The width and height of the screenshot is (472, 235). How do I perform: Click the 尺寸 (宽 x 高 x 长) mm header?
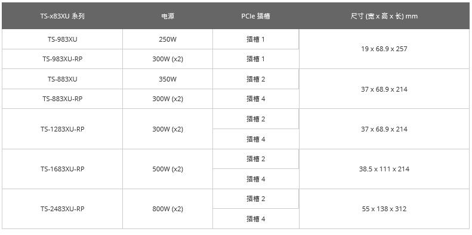coord(384,16)
